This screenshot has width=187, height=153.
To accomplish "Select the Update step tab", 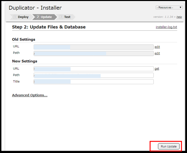I will pos(45,17).
